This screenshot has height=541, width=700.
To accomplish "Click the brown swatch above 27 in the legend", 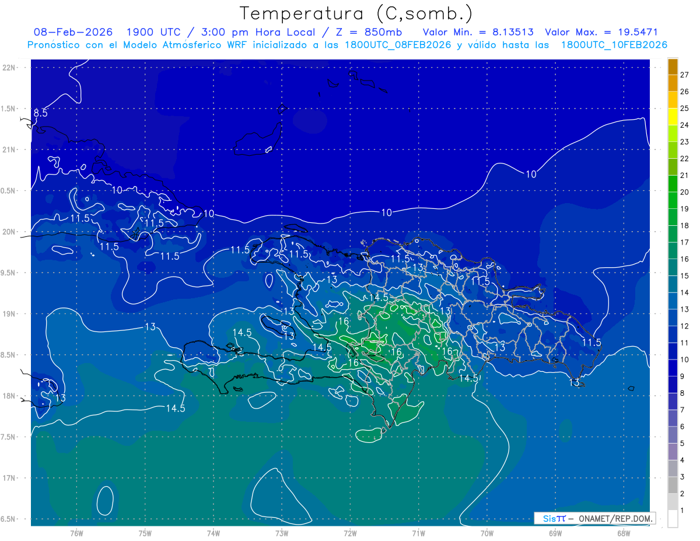I will click(x=673, y=67).
